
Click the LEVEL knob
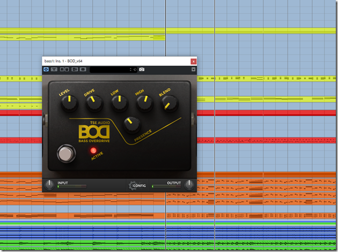click(69, 103)
